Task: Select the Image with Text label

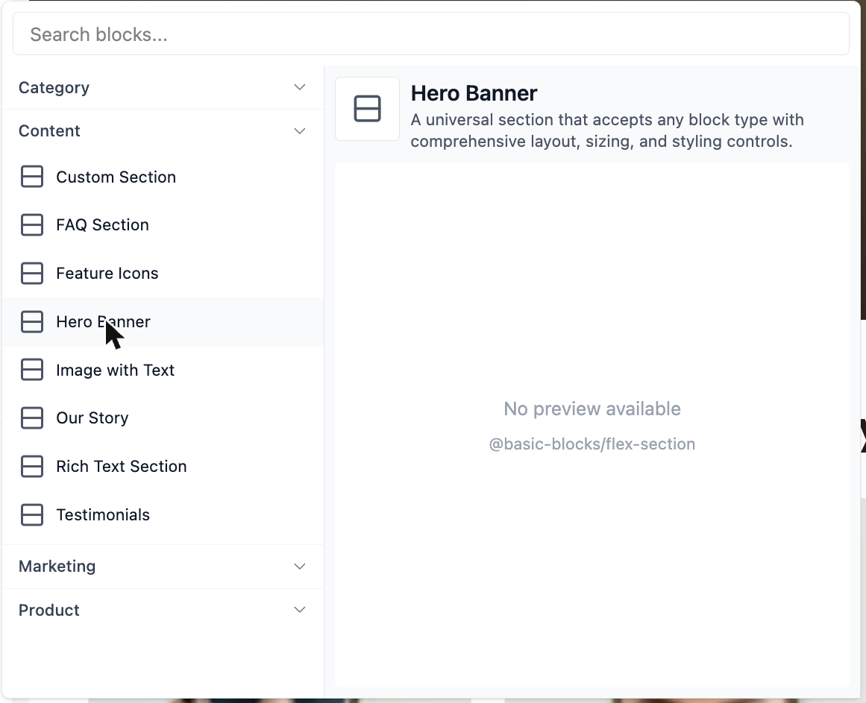Action: coord(116,371)
